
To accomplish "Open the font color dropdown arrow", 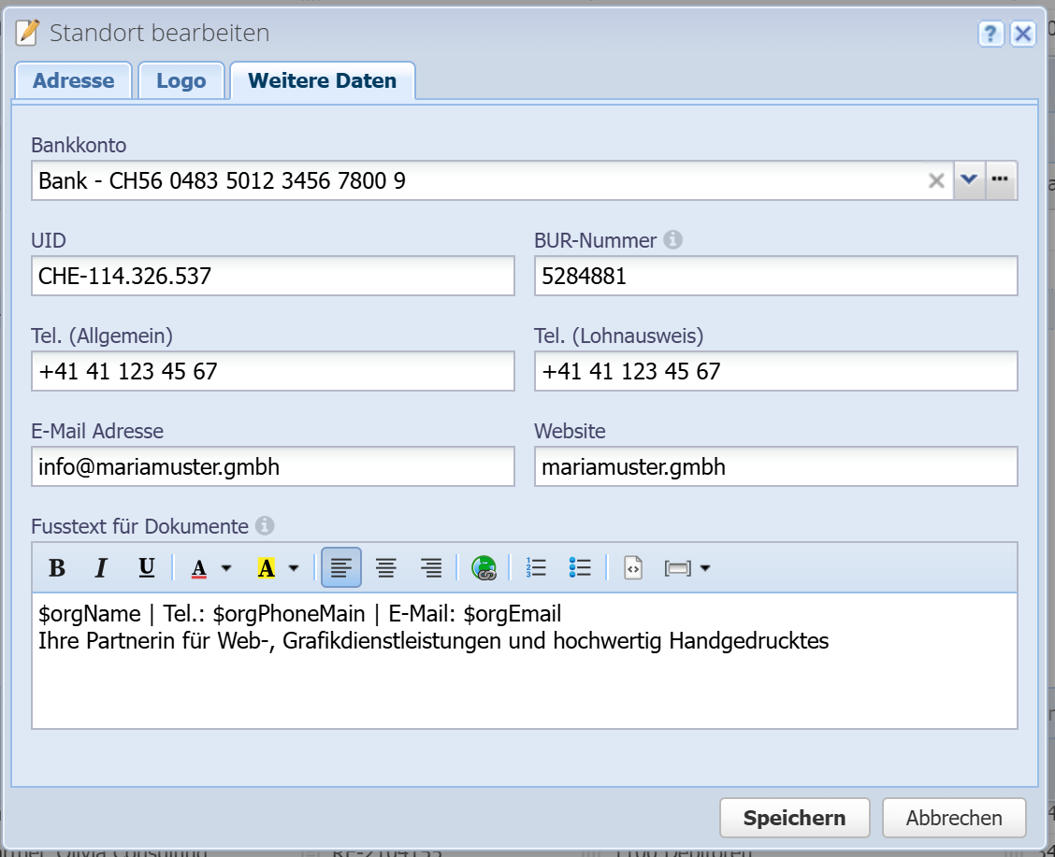I will (225, 567).
